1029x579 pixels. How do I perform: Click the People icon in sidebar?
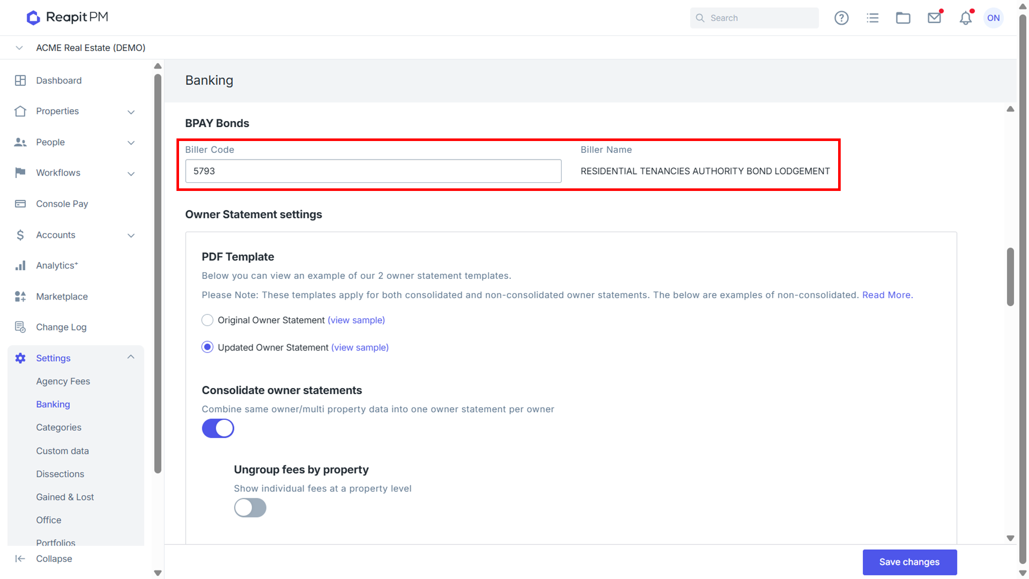pyautogui.click(x=21, y=142)
